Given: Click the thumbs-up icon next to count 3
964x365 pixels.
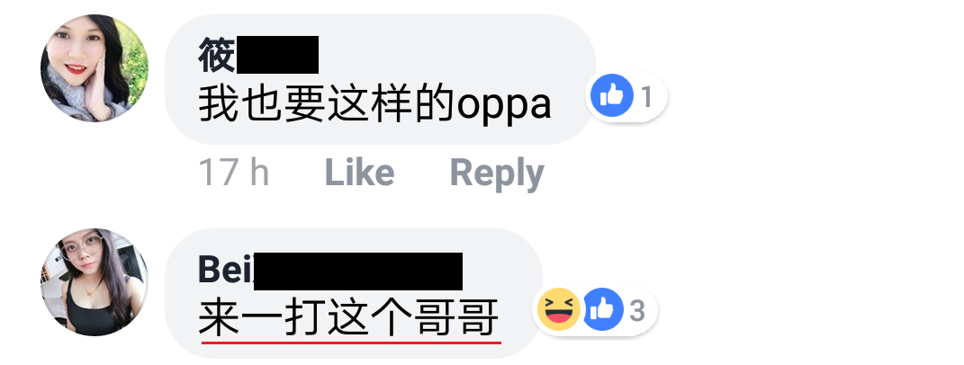Looking at the screenshot, I should tap(602, 309).
